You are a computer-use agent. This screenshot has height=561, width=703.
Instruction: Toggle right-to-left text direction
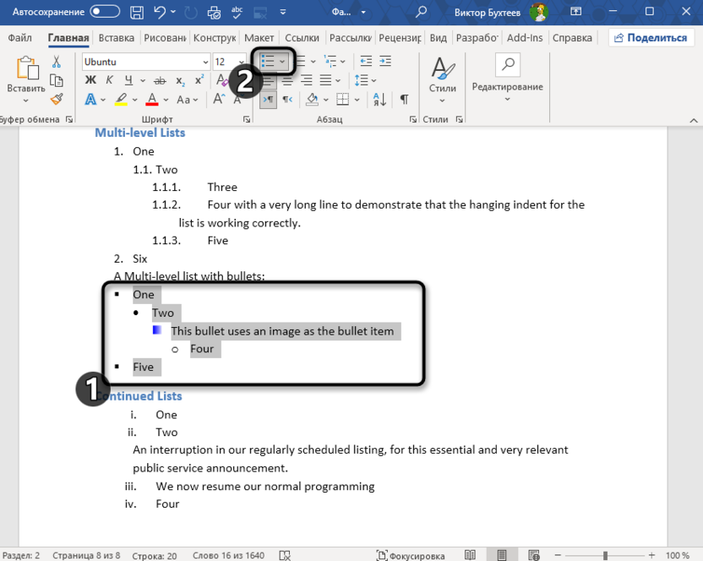pos(287,100)
